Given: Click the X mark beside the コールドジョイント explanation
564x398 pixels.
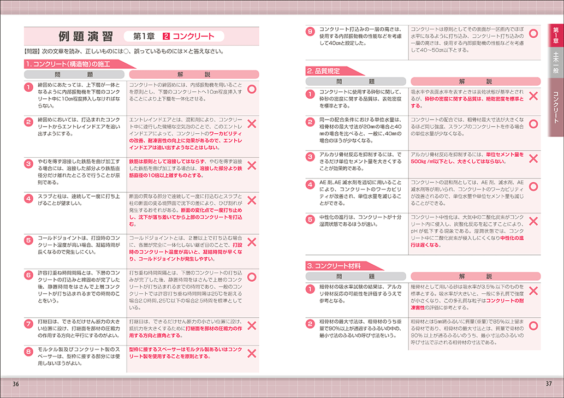Looking at the screenshot, I should click(252, 242).
